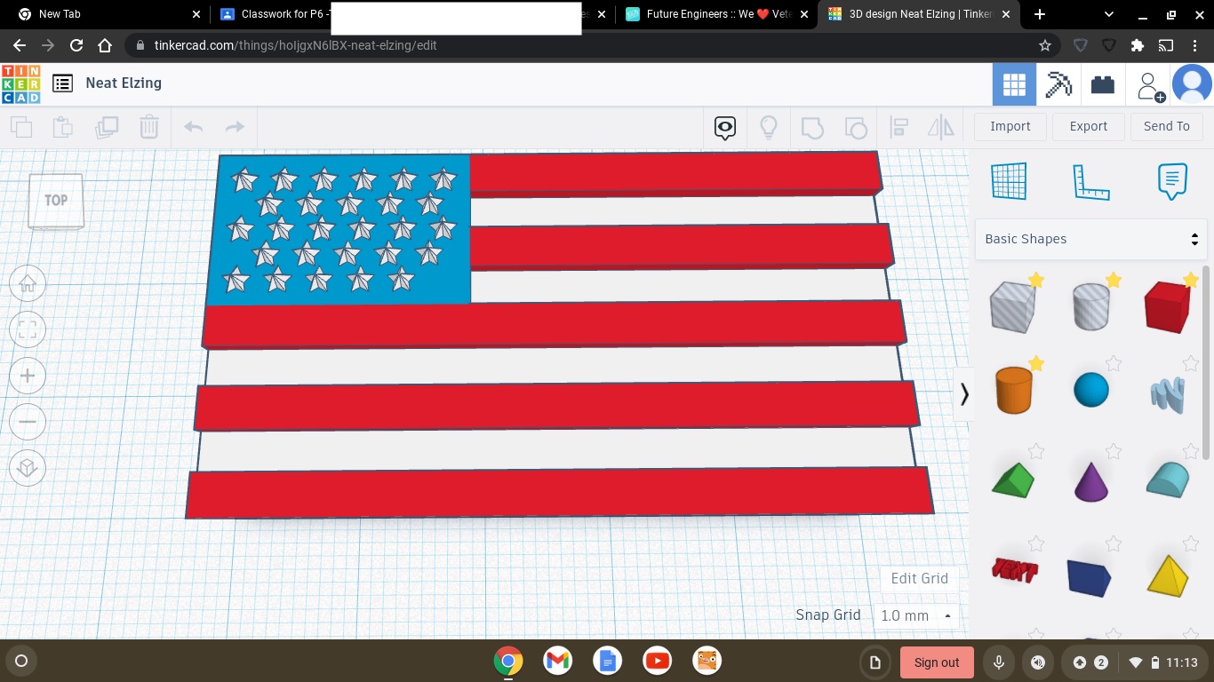Image resolution: width=1214 pixels, height=682 pixels.
Task: Click the Import button
Action: tap(1010, 126)
